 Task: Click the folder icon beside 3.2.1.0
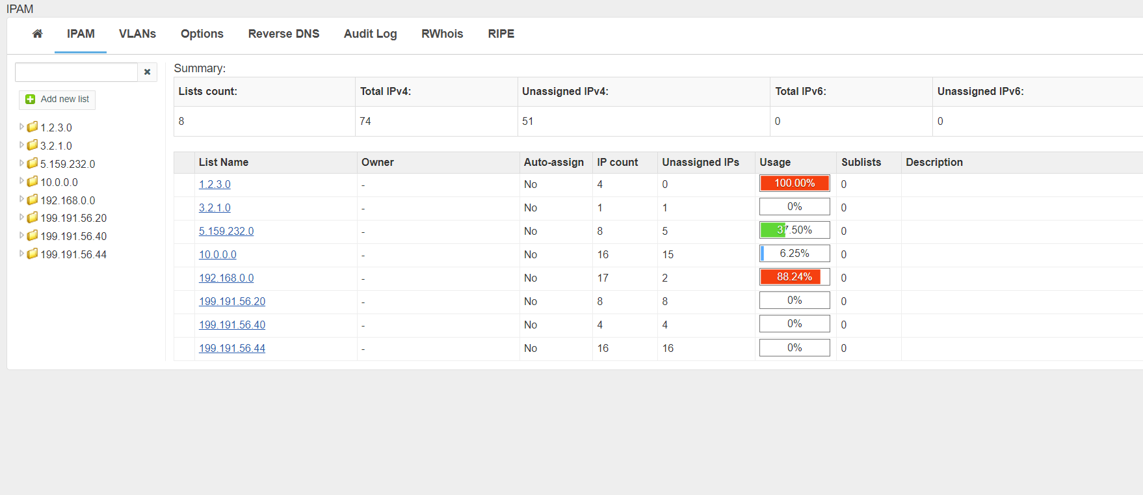[33, 145]
